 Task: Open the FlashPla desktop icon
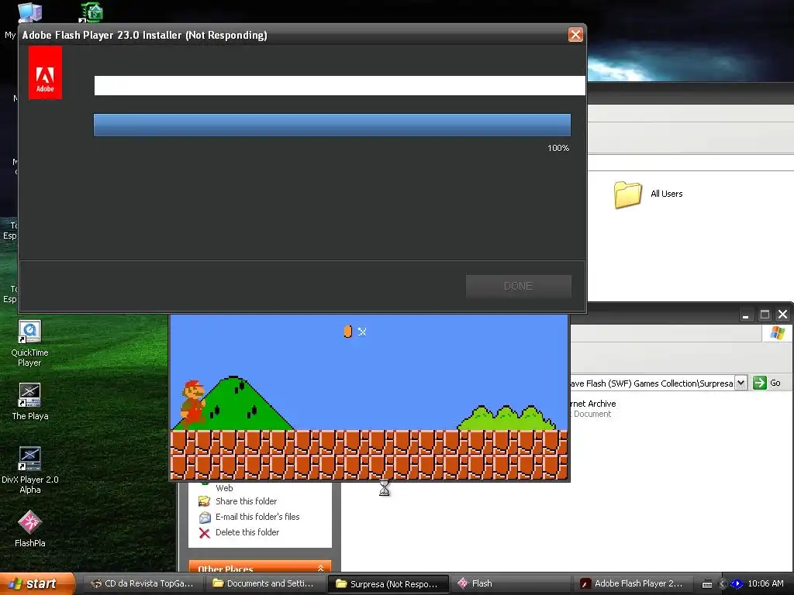30,529
